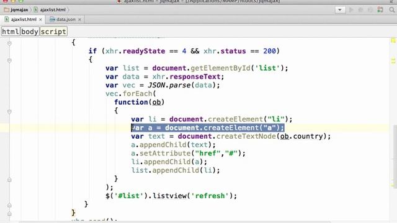Image resolution: width=397 pixels, height=223 pixels.
Task: Switch to the data.json editor tab
Action: click(65, 19)
